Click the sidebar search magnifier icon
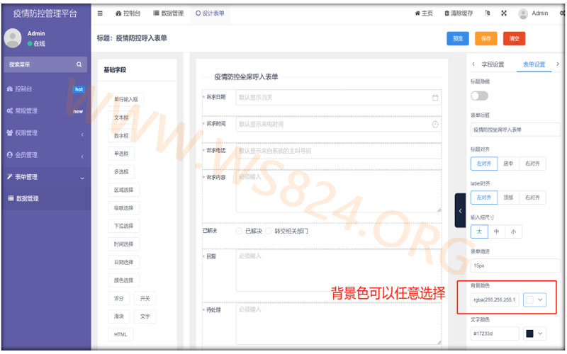Viewport: 567px width, 354px height. click(79, 64)
